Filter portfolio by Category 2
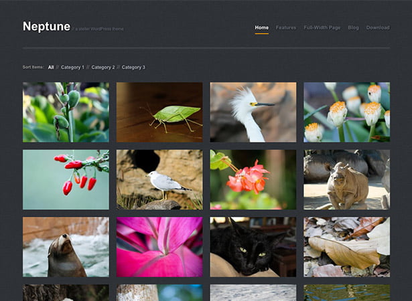 tap(103, 67)
